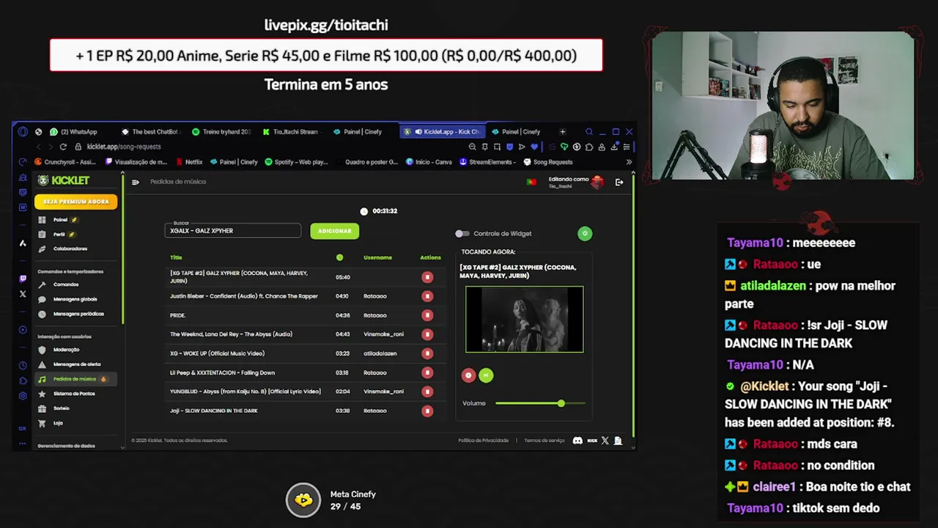Viewport: 938px width, 528px height.
Task: Open Crunchyroll bookmark
Action: [x=66, y=162]
